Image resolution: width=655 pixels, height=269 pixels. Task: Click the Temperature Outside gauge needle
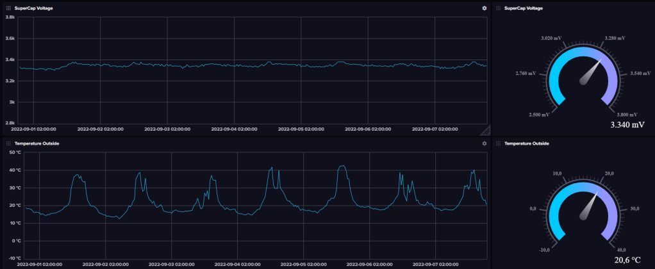pos(591,207)
